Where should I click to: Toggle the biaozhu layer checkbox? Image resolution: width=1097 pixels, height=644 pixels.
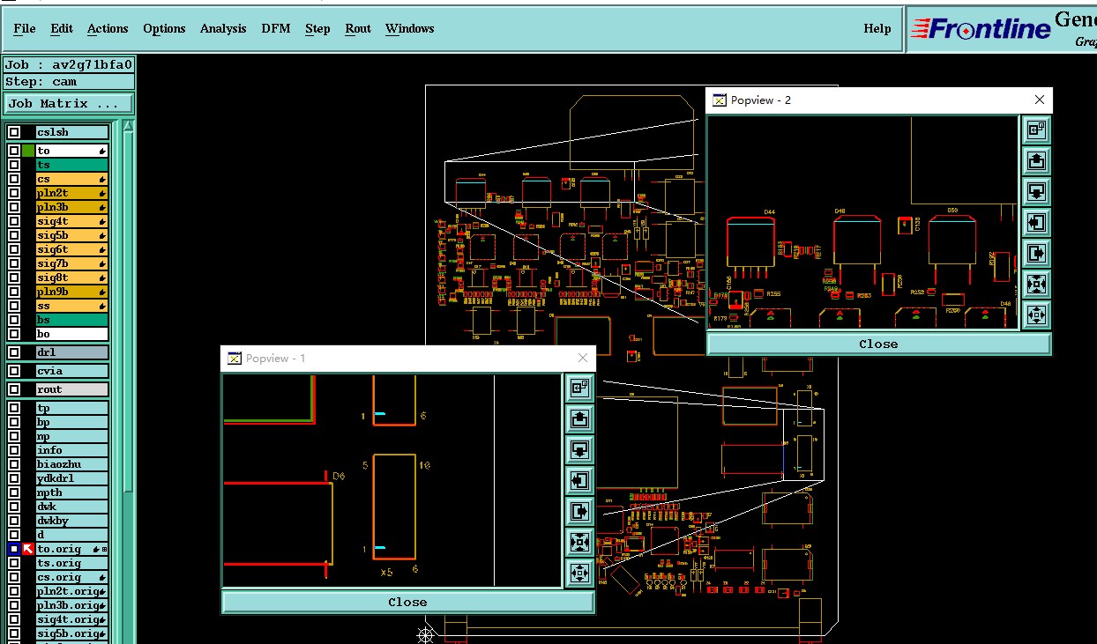(x=13, y=464)
